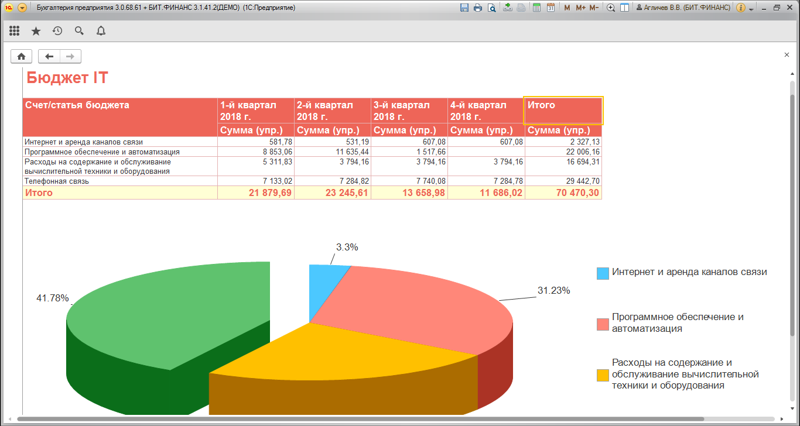Show the history list clock icon
Image resolution: width=800 pixels, height=426 pixels.
57,31
